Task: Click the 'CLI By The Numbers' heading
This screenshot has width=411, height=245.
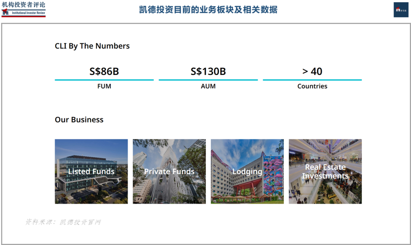Action: [x=92, y=46]
